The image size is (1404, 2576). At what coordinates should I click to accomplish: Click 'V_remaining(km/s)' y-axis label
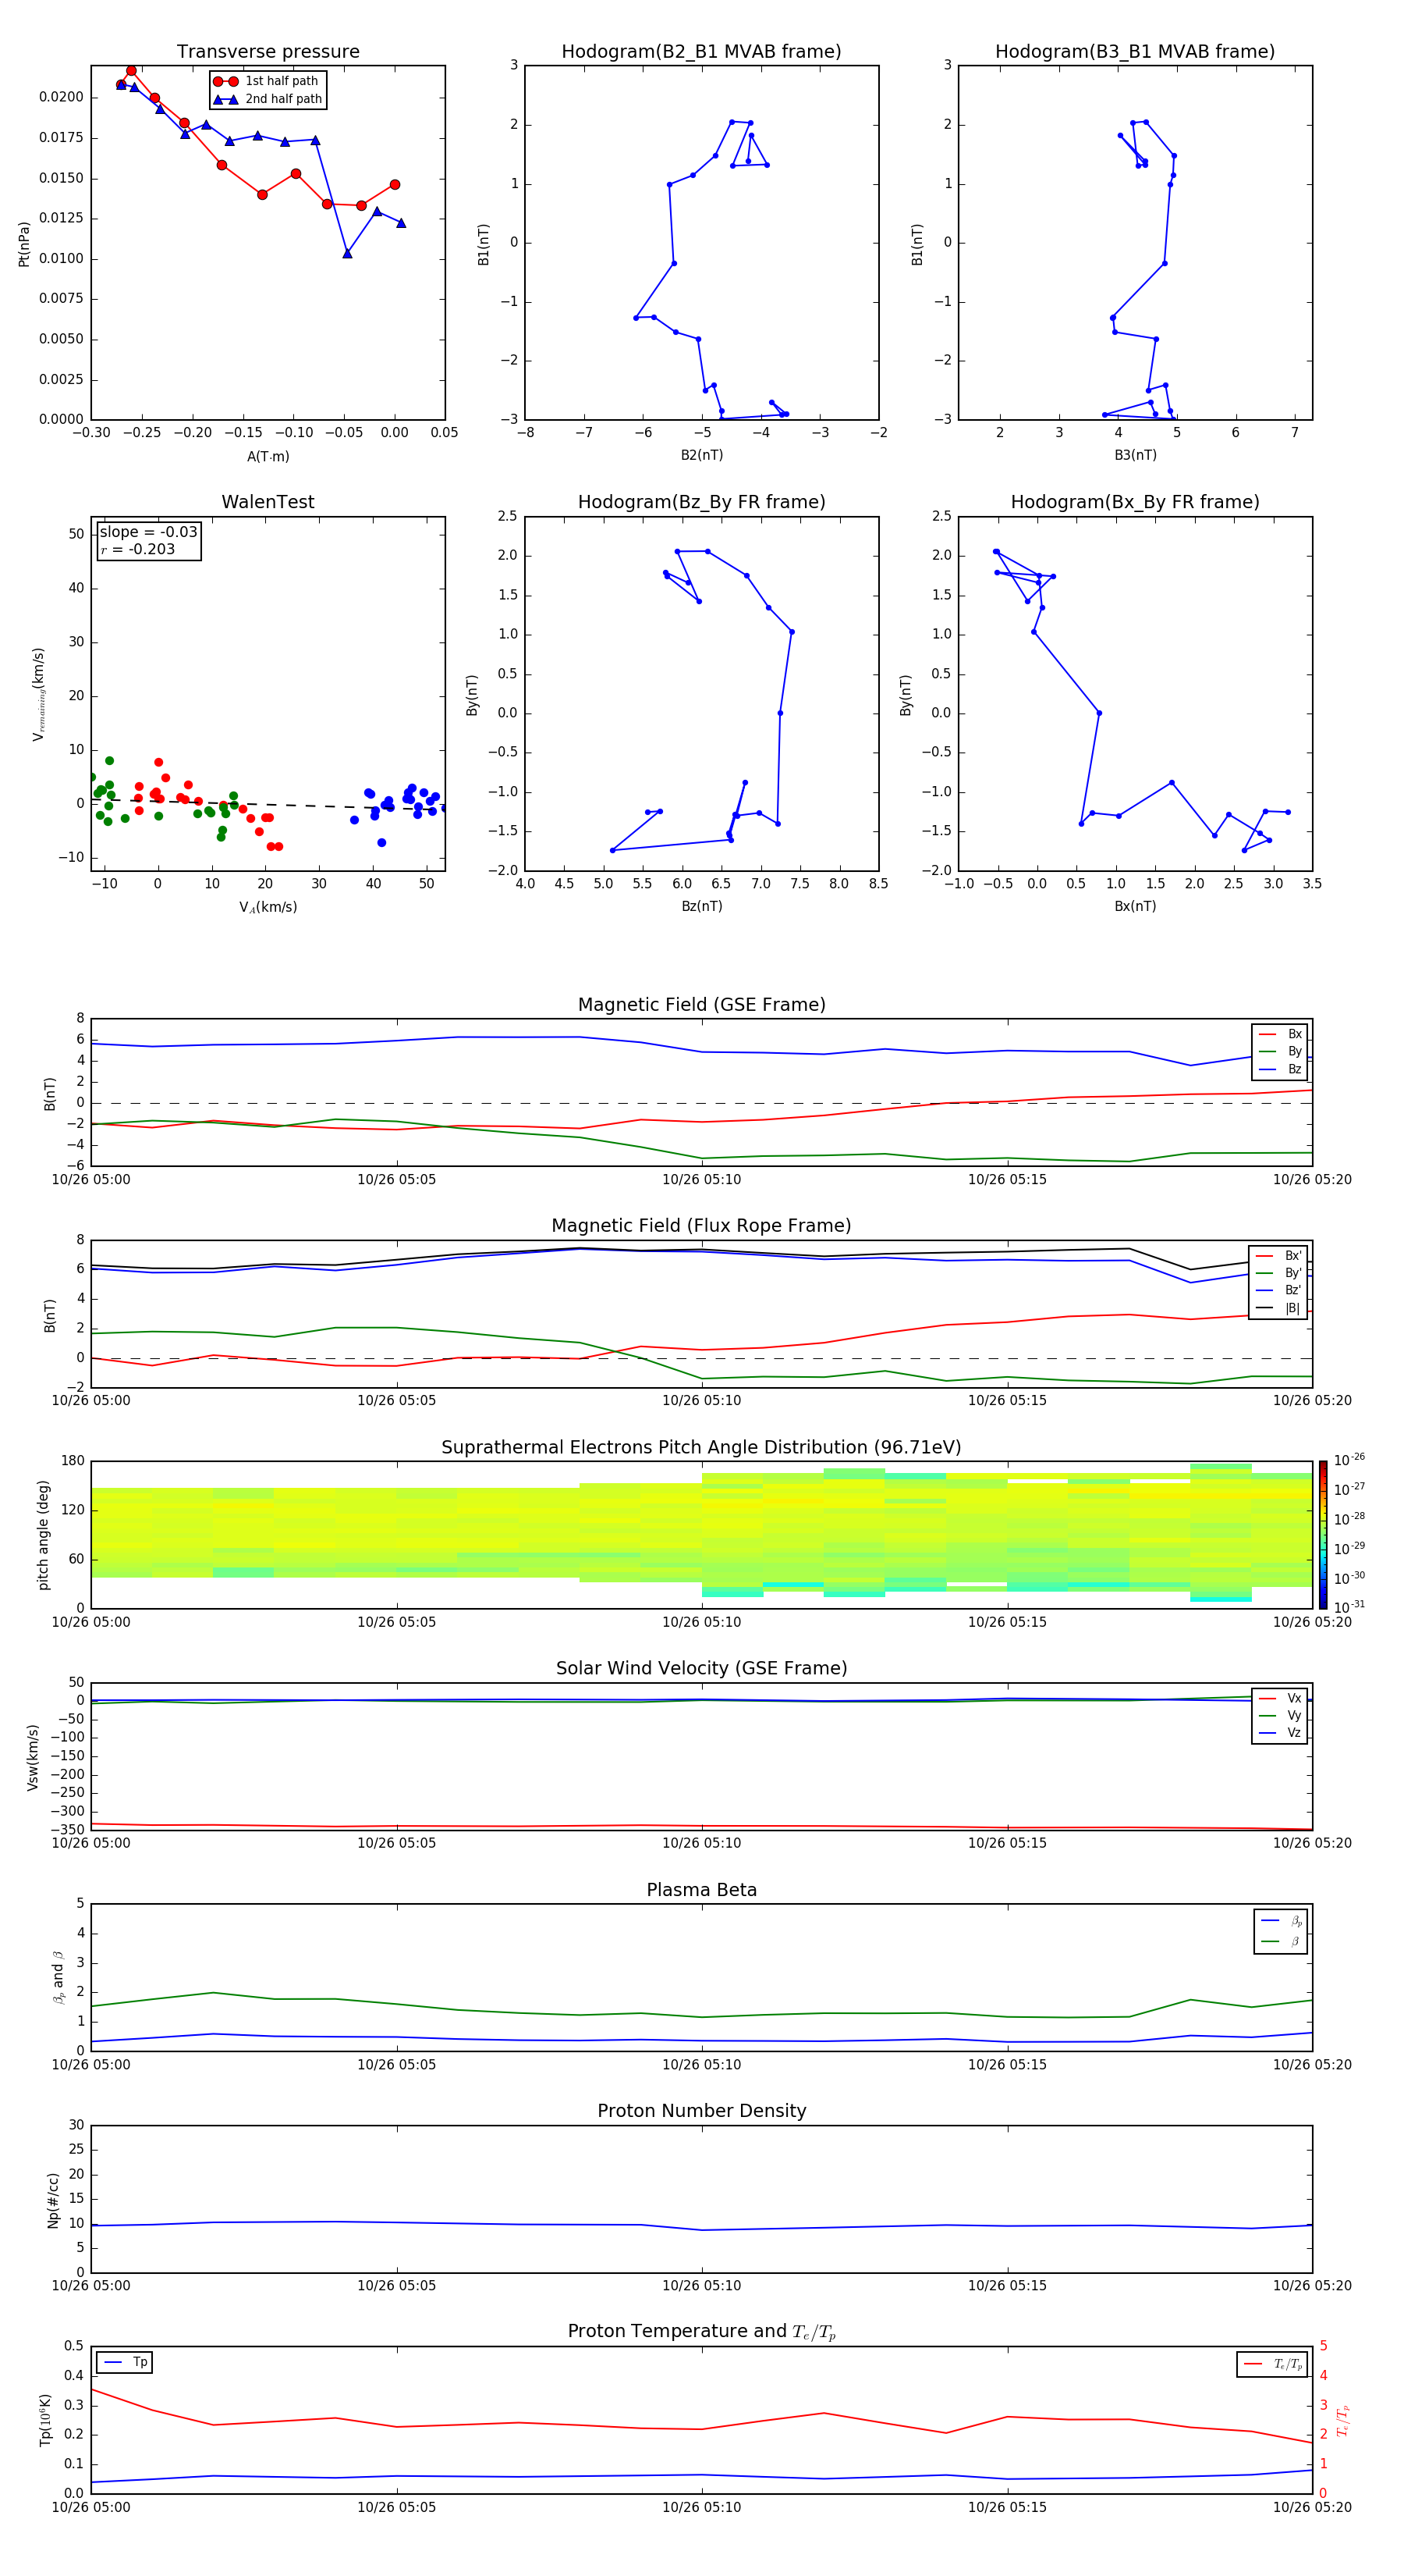tap(39, 694)
